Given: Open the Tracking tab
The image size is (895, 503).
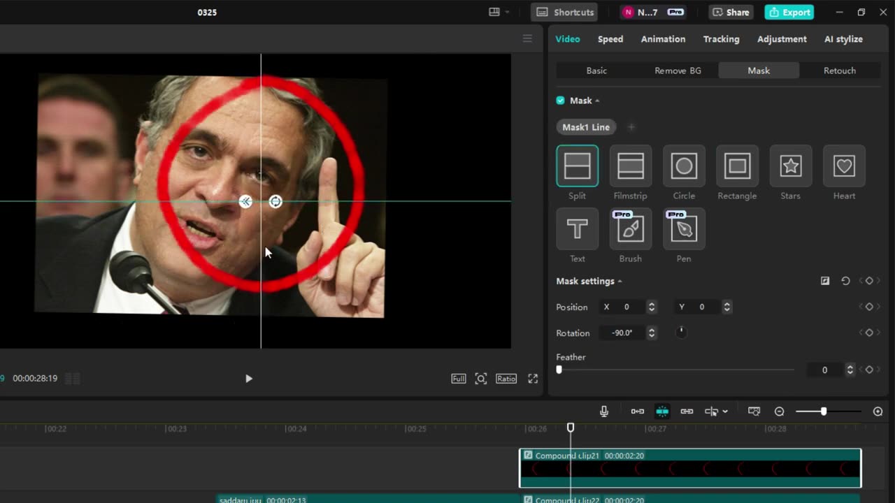Looking at the screenshot, I should [722, 39].
